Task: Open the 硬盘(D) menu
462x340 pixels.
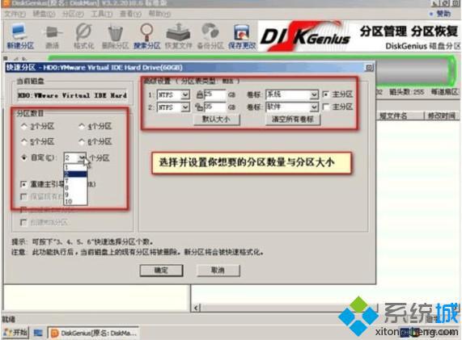Action: [x=44, y=14]
